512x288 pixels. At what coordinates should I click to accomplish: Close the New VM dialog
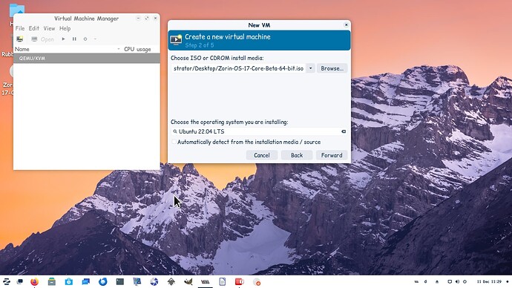pos(346,24)
